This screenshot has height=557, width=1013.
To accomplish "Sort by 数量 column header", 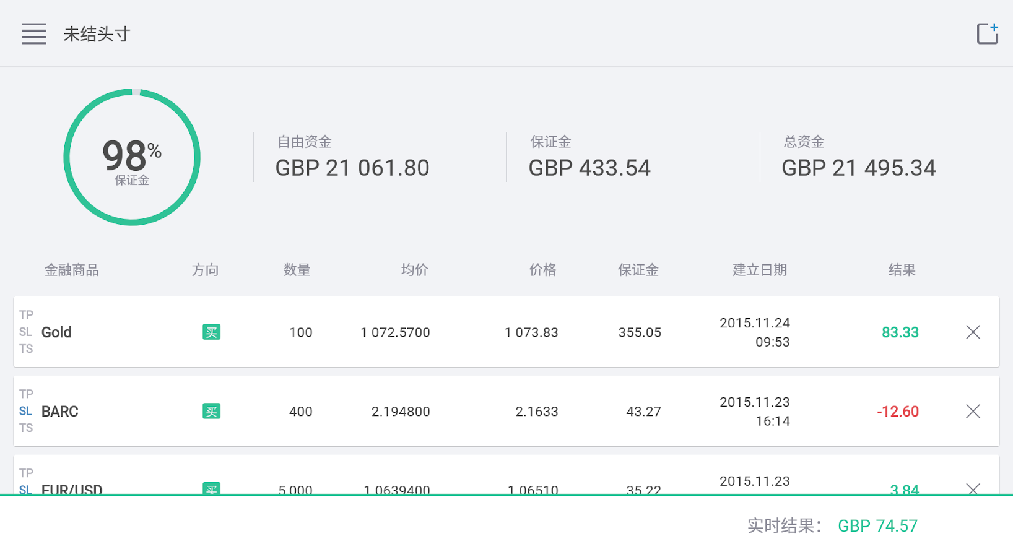I will point(297,270).
